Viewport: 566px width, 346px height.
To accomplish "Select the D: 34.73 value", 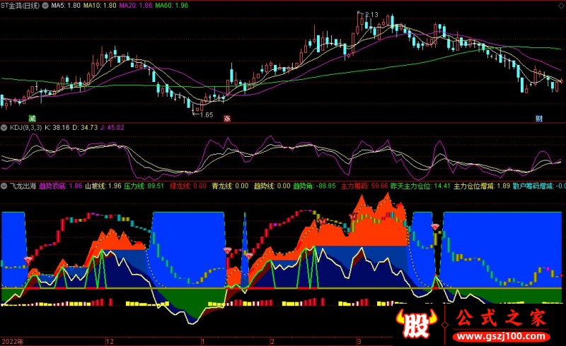I will pyautogui.click(x=85, y=128).
